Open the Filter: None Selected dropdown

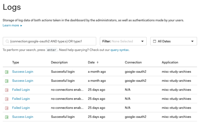(123, 41)
